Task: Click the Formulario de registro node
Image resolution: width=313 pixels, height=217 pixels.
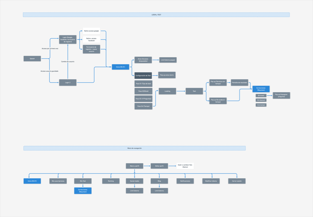Action: pyautogui.click(x=91, y=49)
